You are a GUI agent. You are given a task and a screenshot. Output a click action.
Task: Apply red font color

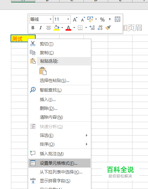[68, 28]
